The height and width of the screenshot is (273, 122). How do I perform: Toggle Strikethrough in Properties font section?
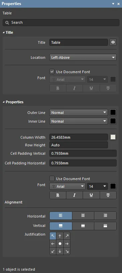click(x=108, y=195)
